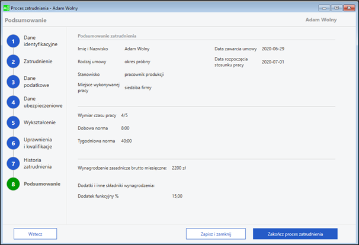Click contract date 2020-06-29
Screen dimensions: 359x245
[x=273, y=49]
